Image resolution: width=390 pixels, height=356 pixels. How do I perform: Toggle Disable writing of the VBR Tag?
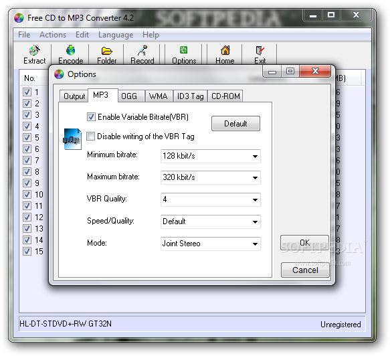pyautogui.click(x=90, y=137)
